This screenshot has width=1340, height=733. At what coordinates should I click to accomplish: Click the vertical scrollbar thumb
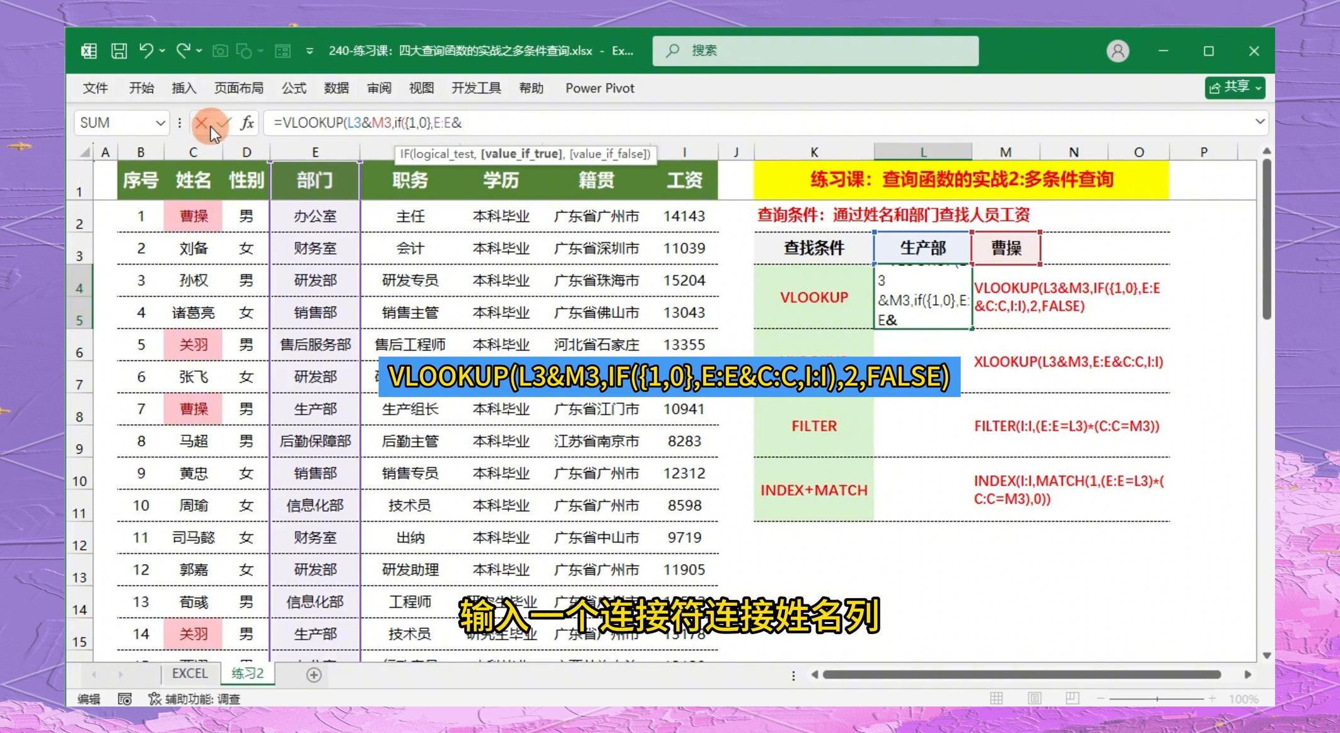pyautogui.click(x=1267, y=240)
